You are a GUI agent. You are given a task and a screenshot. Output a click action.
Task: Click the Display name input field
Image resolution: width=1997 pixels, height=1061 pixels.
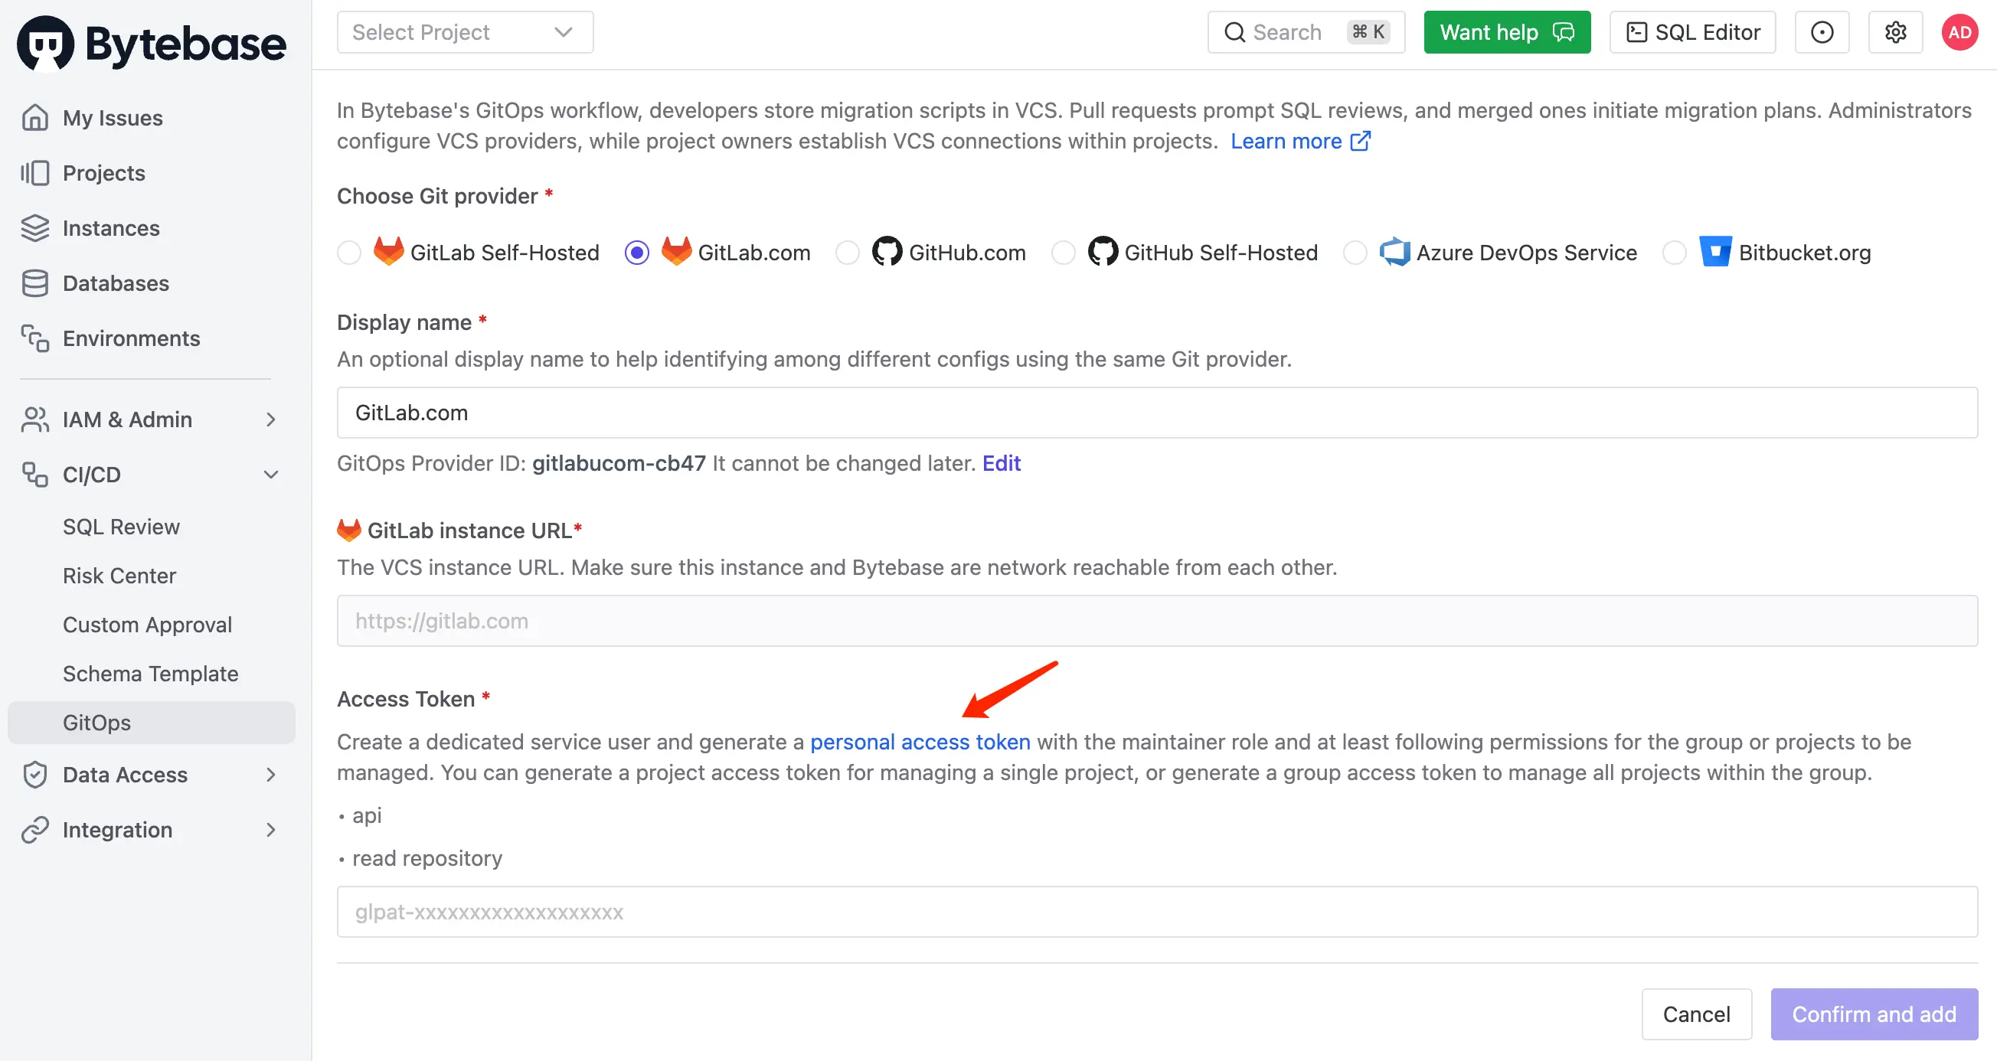pyautogui.click(x=1157, y=413)
